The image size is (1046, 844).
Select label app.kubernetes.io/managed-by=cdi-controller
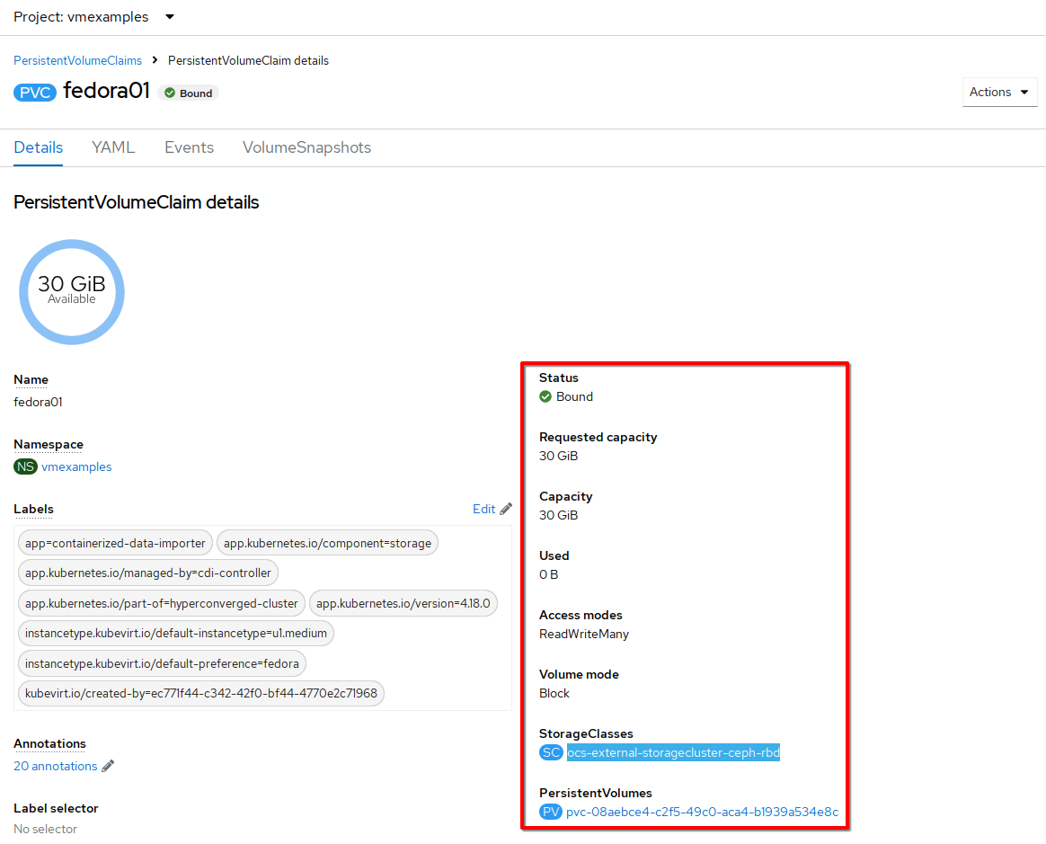(148, 573)
